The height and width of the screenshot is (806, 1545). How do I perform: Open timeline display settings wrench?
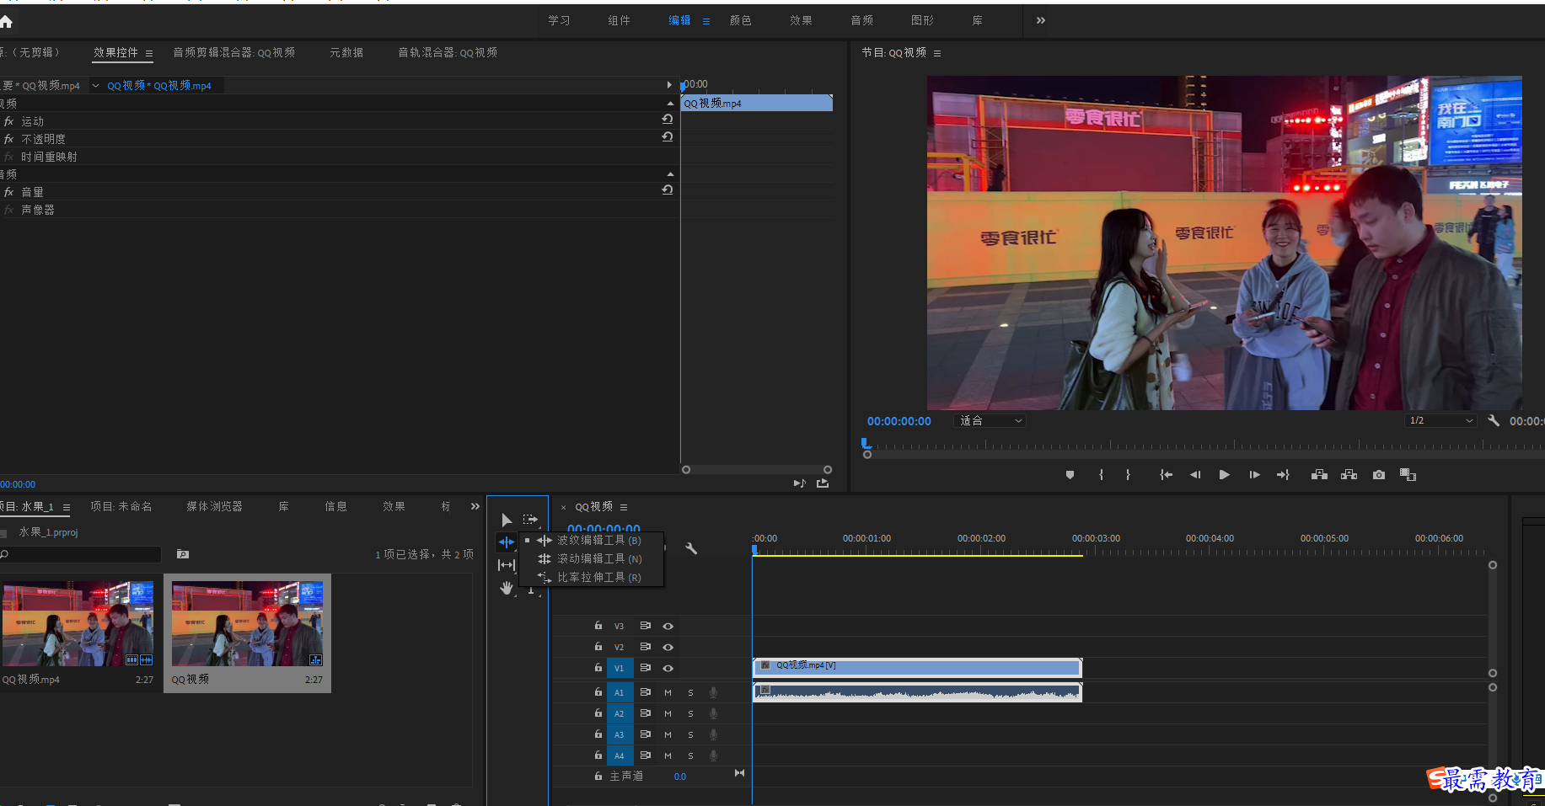click(691, 548)
